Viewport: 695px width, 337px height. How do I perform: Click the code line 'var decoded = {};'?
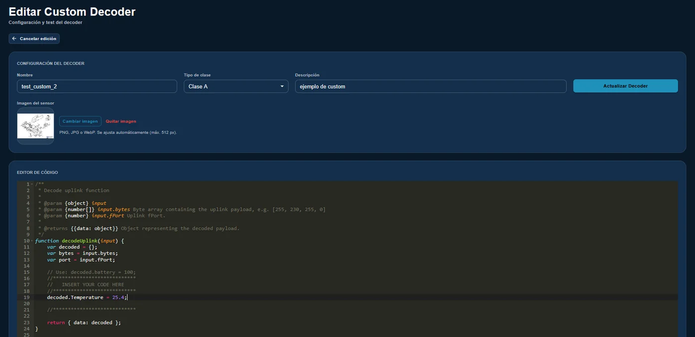(x=72, y=247)
